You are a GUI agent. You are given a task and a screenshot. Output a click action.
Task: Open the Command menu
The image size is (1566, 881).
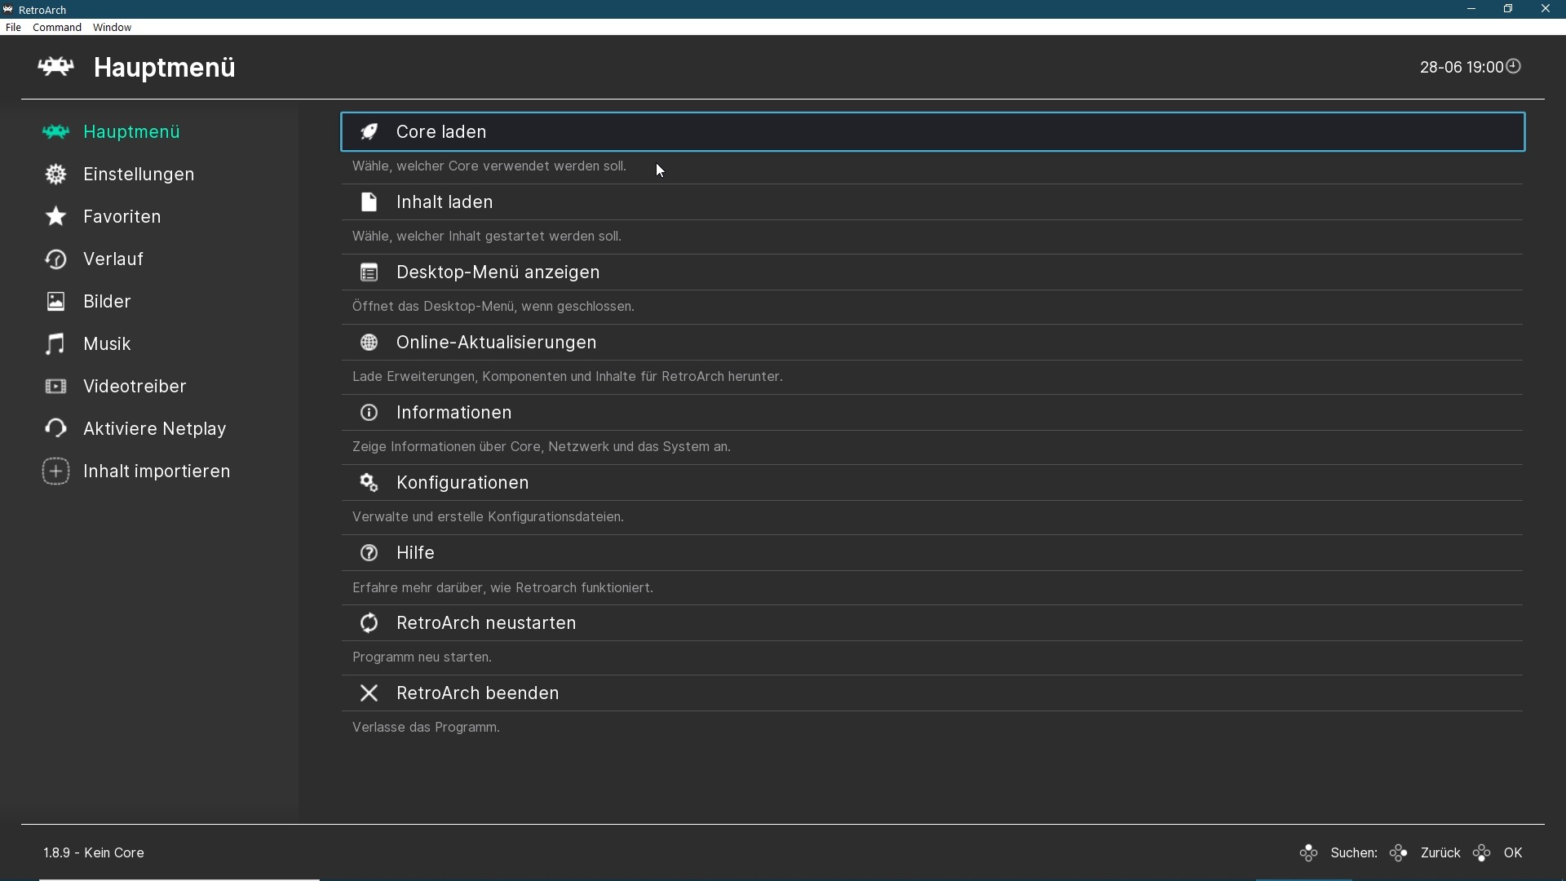click(x=57, y=28)
